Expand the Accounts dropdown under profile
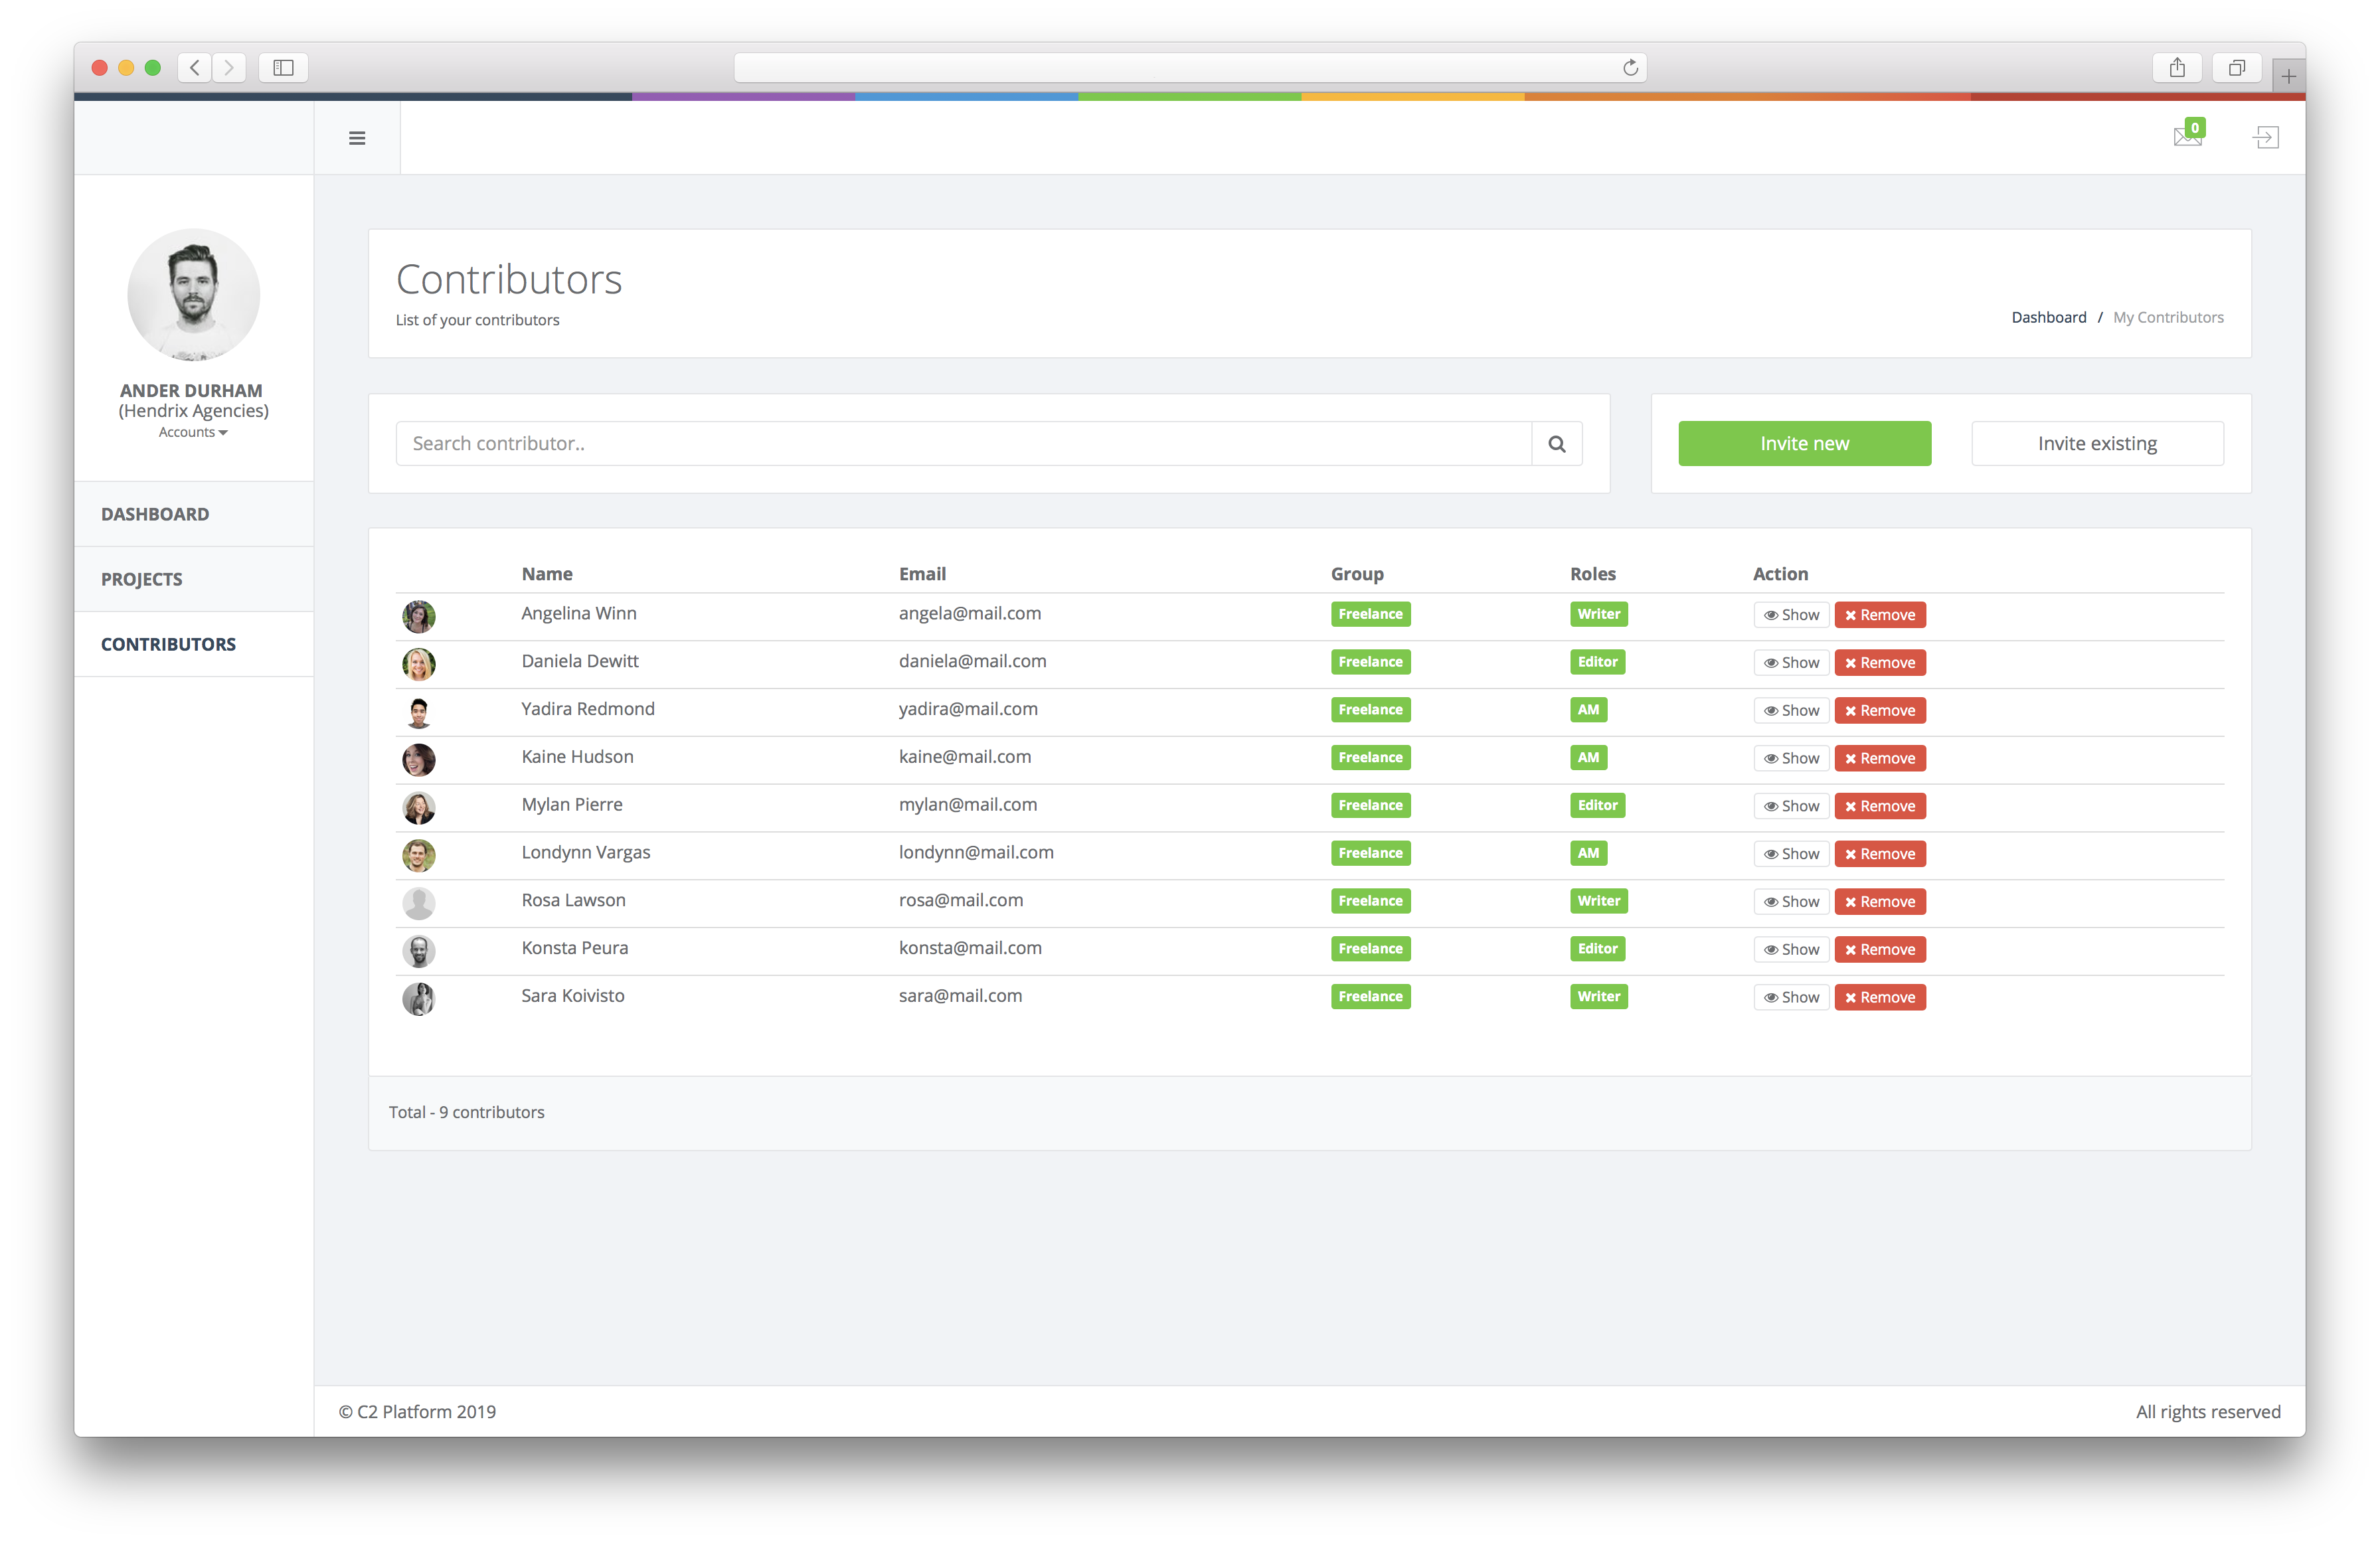Screen dimensions: 2380x1543 coord(193,432)
